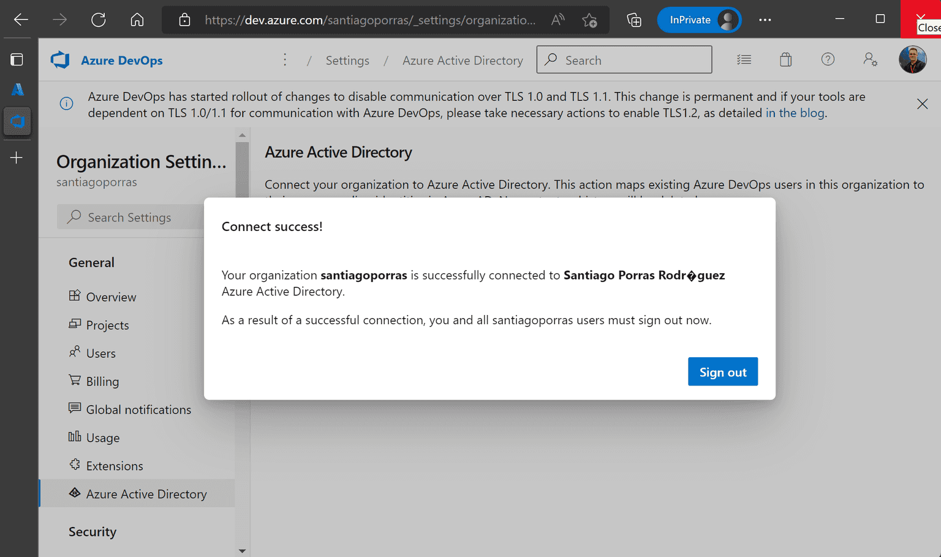Open the User settings icon
This screenshot has width=941, height=557.
coord(870,59)
